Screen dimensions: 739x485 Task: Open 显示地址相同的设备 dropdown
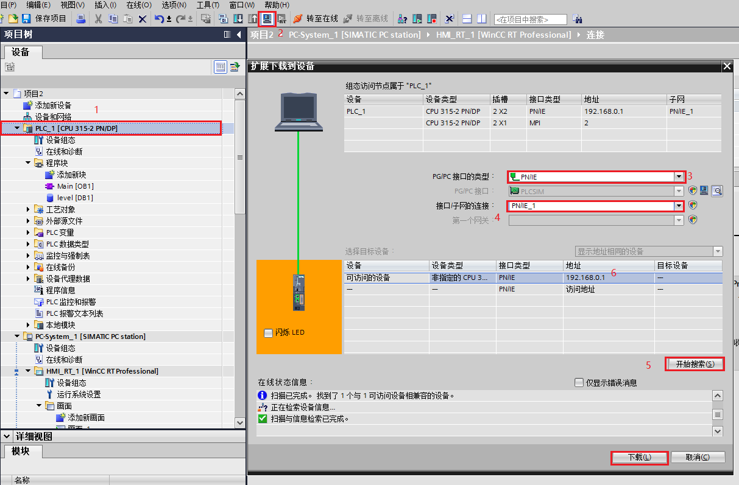pyautogui.click(x=717, y=251)
